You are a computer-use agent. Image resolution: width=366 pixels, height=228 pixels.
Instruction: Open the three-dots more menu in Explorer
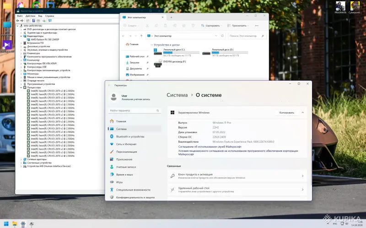(257, 26)
